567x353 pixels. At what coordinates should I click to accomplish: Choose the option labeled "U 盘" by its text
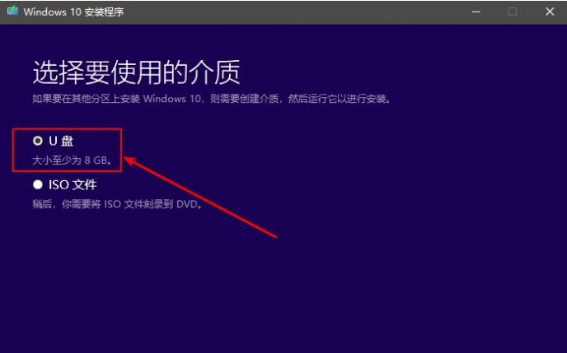61,141
